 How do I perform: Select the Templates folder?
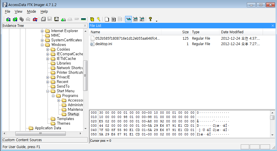(65, 119)
